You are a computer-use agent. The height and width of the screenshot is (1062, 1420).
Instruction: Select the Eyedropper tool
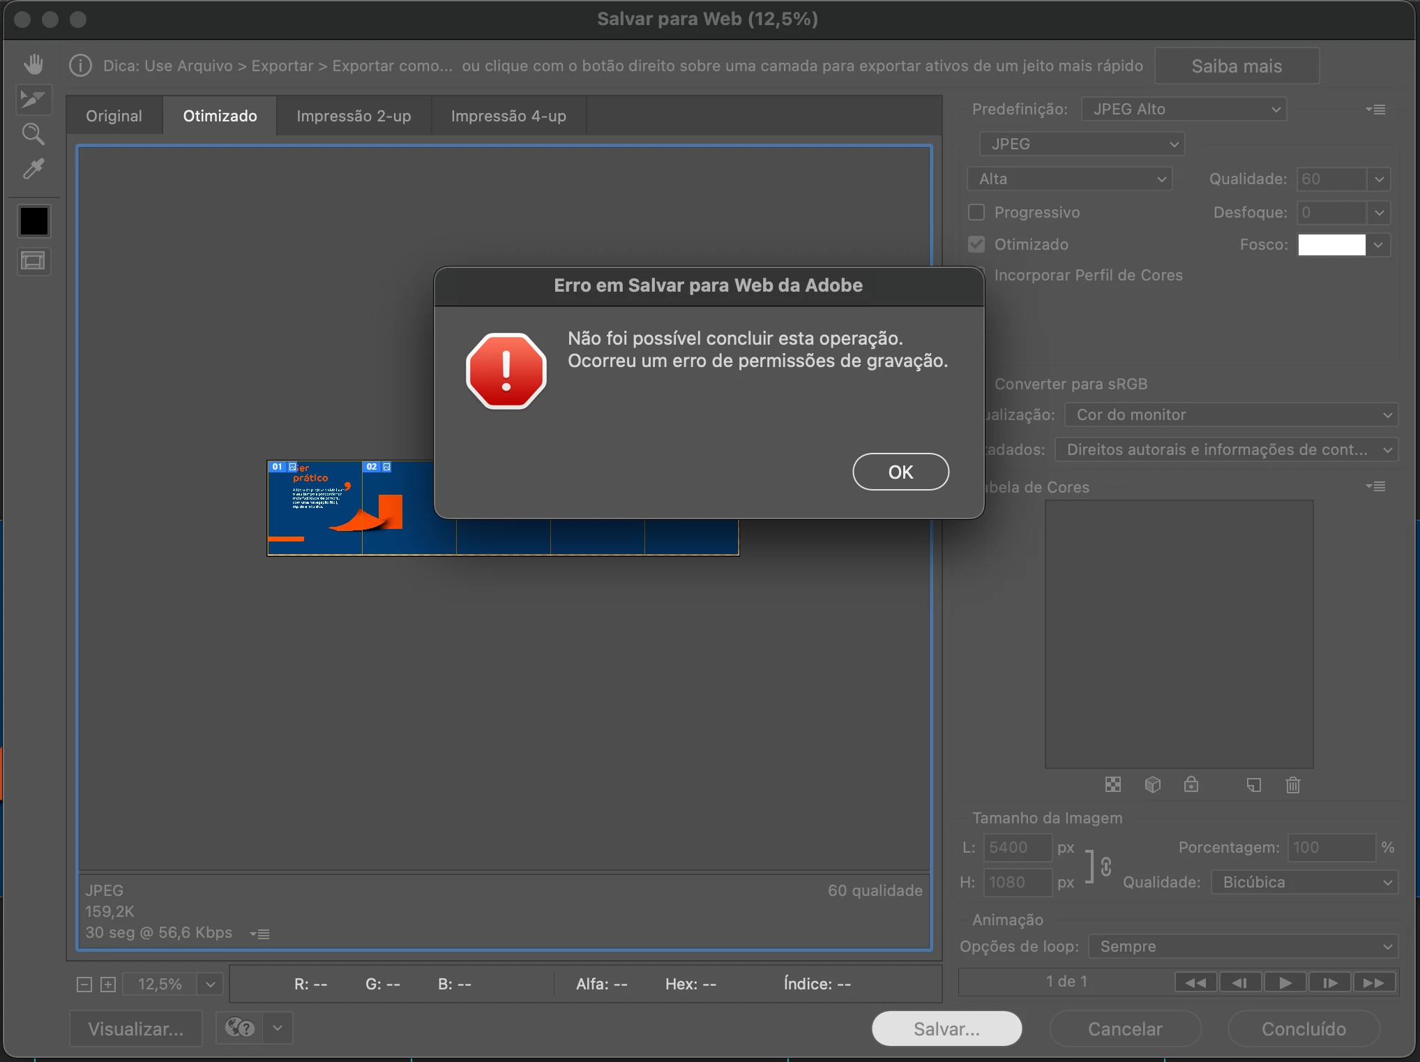click(x=33, y=169)
